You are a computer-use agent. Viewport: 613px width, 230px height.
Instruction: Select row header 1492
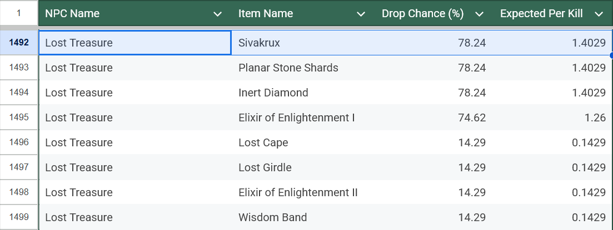click(19, 43)
